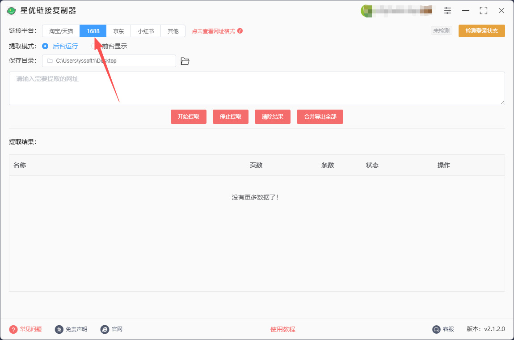Open the 免责声明 link text
This screenshot has height=340, width=514.
(76, 329)
